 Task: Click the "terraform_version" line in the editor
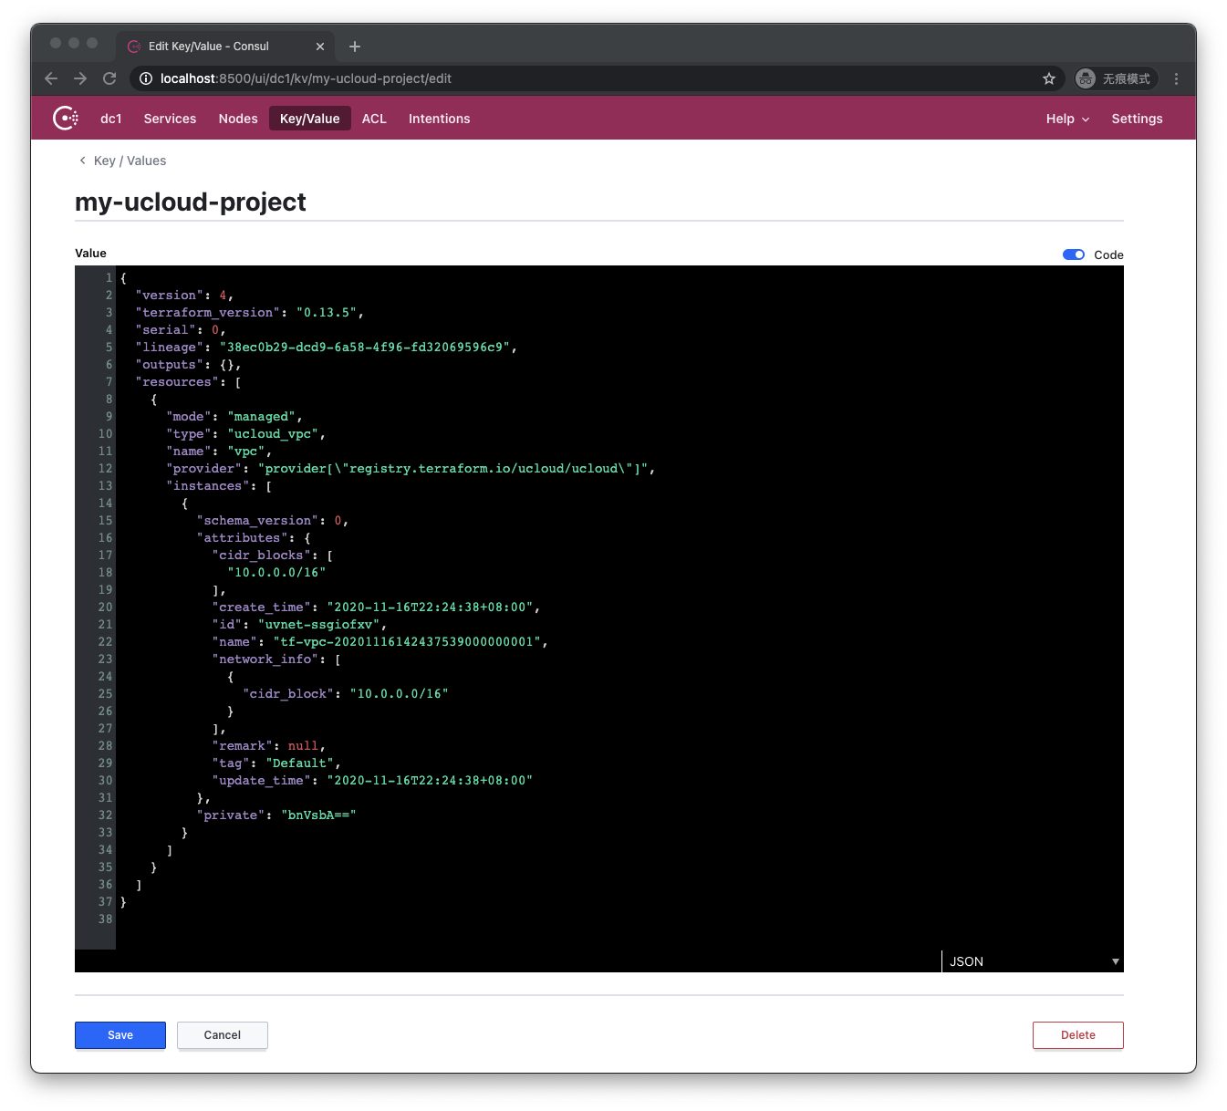[249, 313]
